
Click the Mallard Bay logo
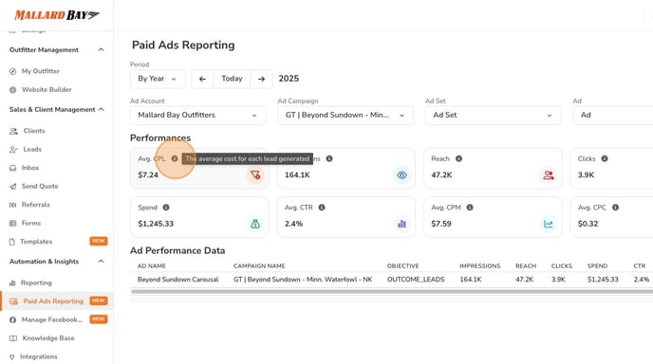[57, 15]
